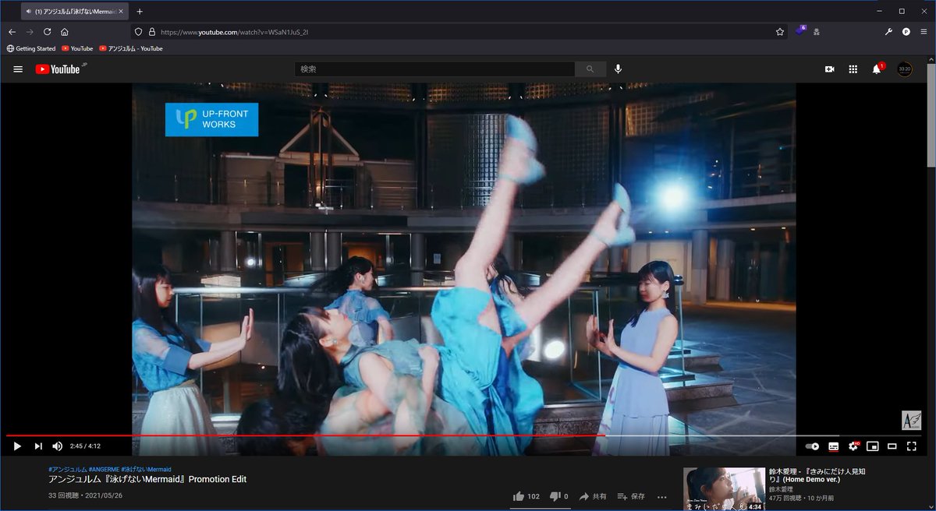Open a new browser tab
This screenshot has height=511, width=936.
(140, 12)
